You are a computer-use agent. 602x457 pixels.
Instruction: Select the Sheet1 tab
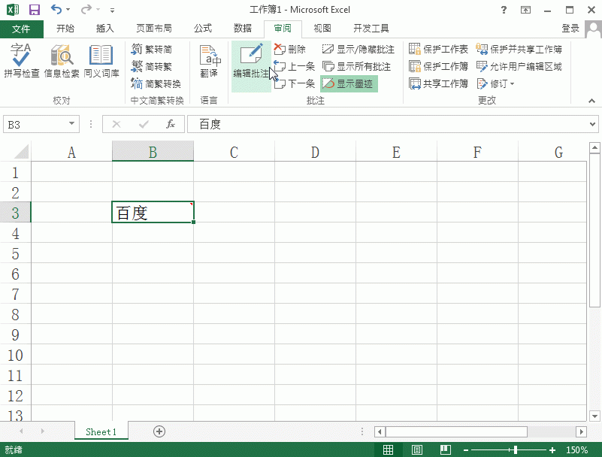(101, 431)
